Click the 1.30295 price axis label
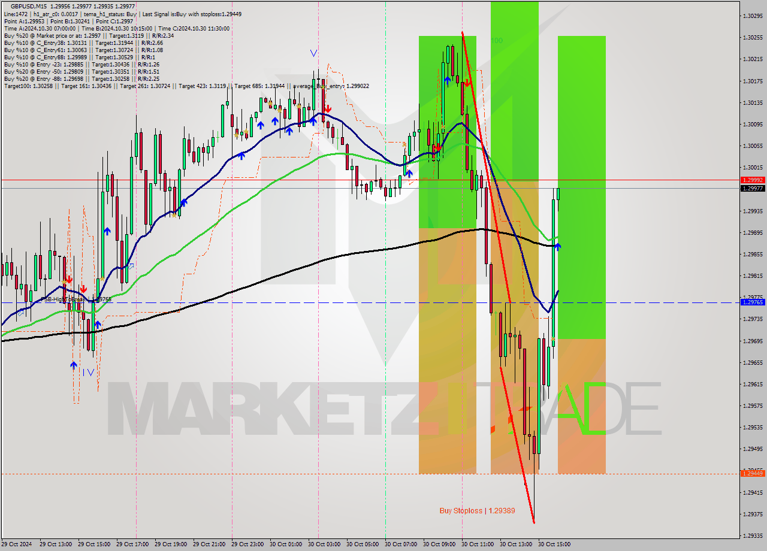The image size is (767, 551). [x=753, y=16]
